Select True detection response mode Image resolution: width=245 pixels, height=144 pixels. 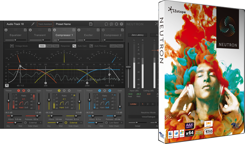pyautogui.click(x=55, y=46)
